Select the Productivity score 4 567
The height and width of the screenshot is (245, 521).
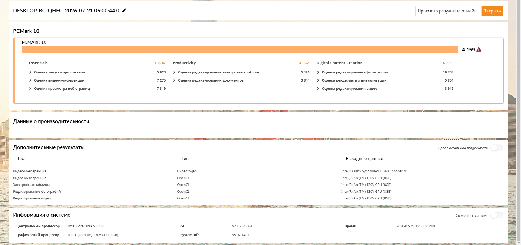(304, 63)
